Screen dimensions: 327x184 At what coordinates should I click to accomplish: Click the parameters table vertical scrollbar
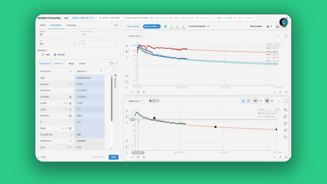pyautogui.click(x=111, y=99)
